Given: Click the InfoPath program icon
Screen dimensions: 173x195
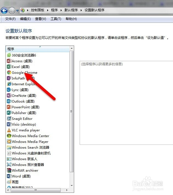Looking at the screenshot, I should tap(9, 78).
